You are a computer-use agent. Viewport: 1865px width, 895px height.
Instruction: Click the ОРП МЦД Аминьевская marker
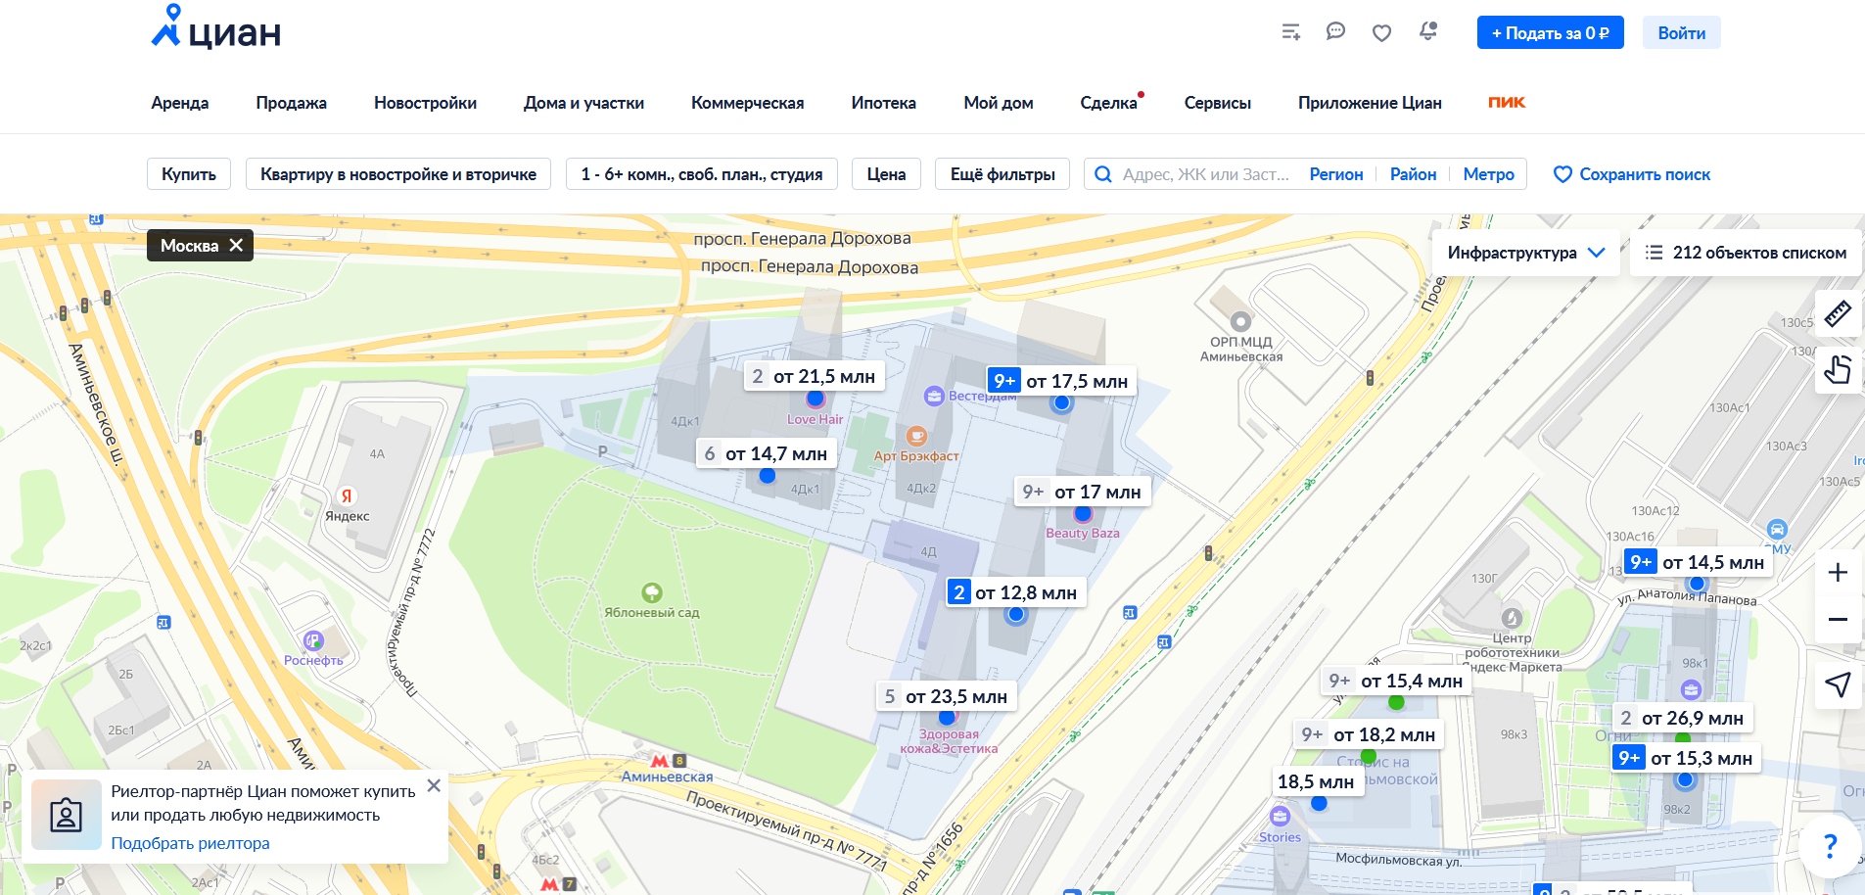[1240, 321]
